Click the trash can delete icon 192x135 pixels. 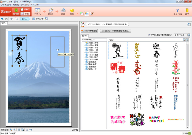tap(11, 19)
